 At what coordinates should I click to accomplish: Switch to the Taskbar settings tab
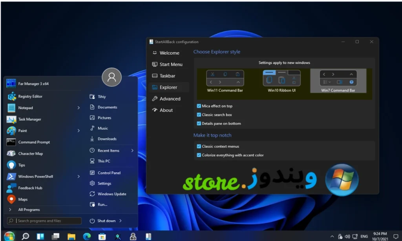pyautogui.click(x=167, y=76)
